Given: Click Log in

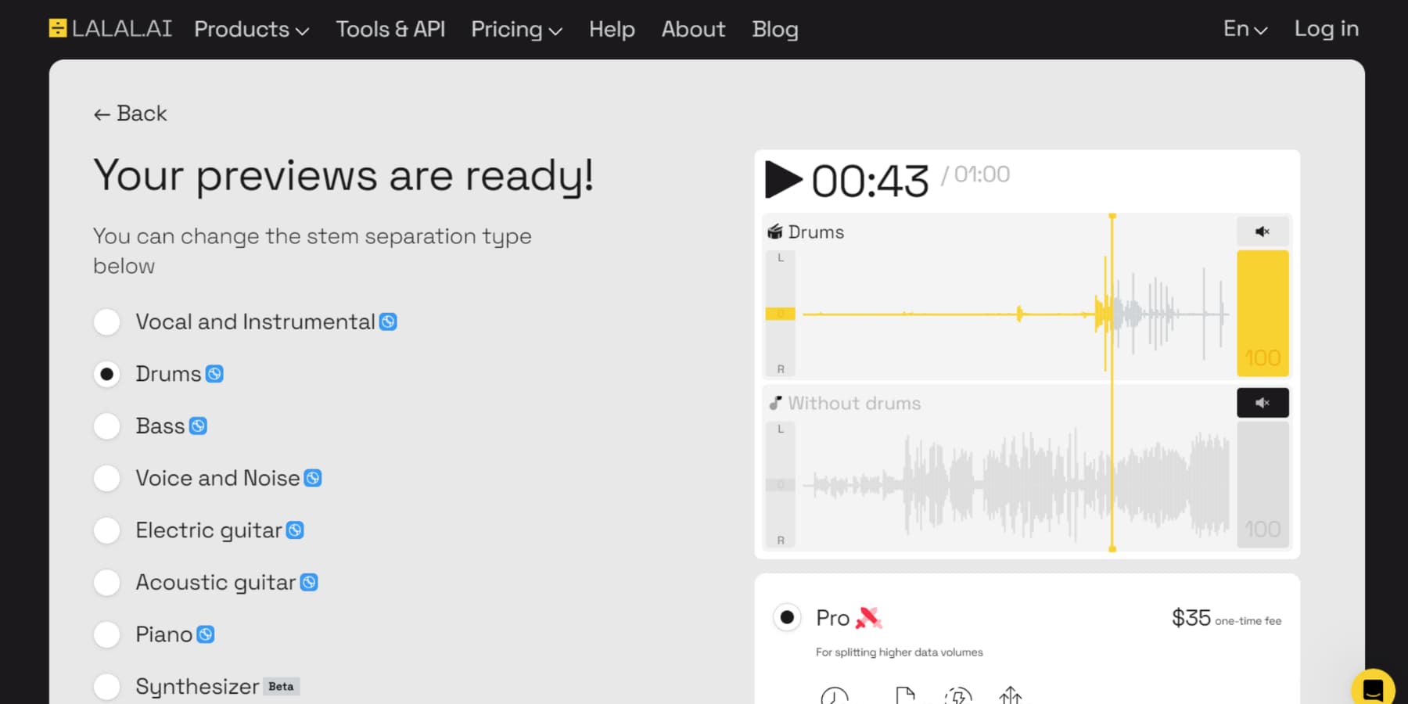Looking at the screenshot, I should tap(1325, 29).
